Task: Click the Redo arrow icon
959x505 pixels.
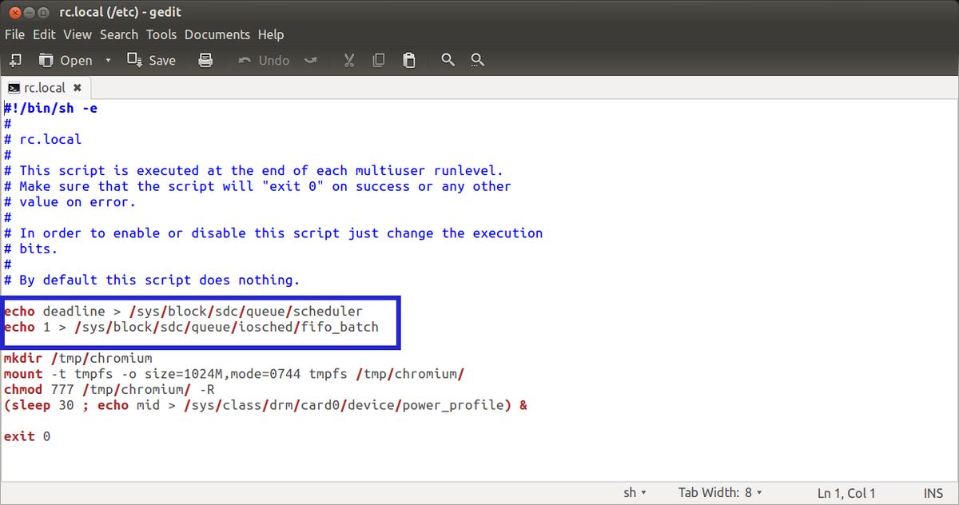Action: click(310, 60)
